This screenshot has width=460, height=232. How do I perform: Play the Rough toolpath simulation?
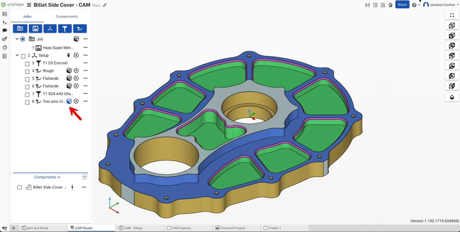[x=76, y=70]
